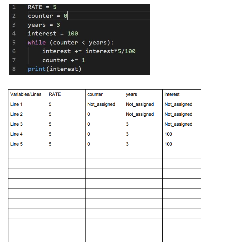Screen dimensions: 228x242
Task: Click gutter line number 7 in code editor
Action: pyautogui.click(x=14, y=60)
